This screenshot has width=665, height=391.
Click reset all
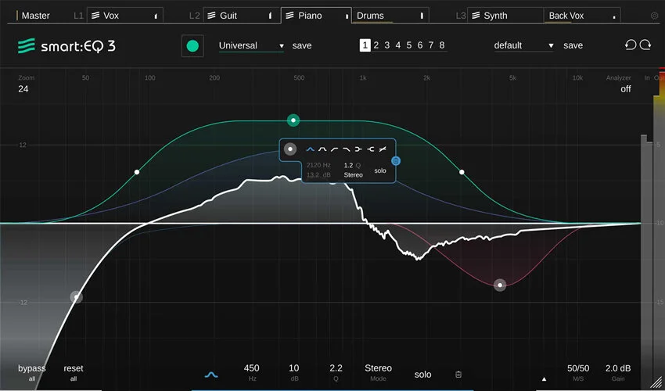(x=74, y=372)
